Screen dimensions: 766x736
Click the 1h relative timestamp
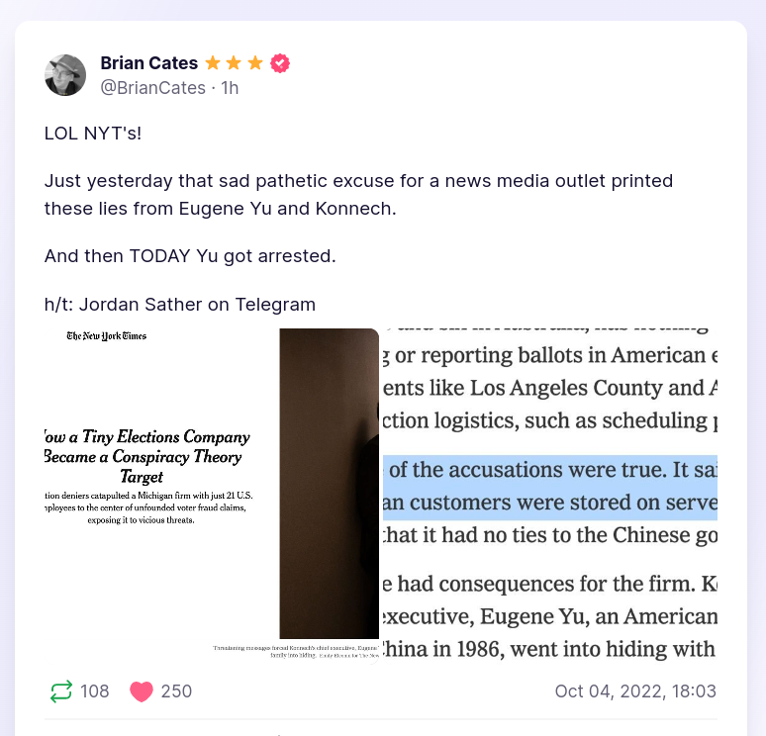[x=230, y=88]
